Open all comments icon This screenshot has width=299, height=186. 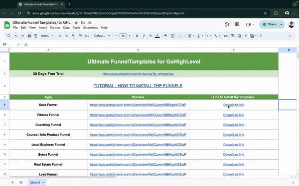[237, 24]
